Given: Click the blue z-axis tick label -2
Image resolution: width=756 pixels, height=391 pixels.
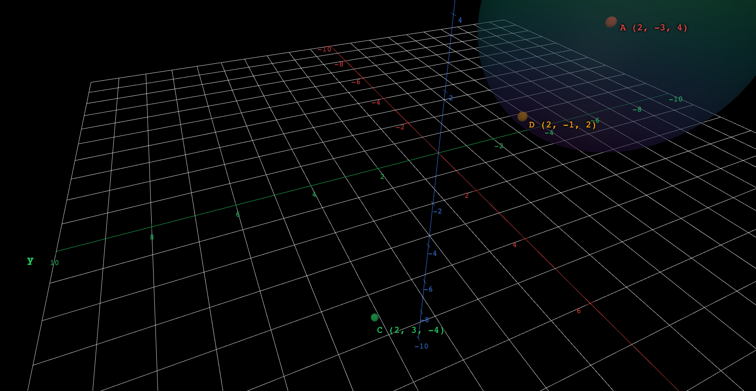Looking at the screenshot, I should [437, 212].
